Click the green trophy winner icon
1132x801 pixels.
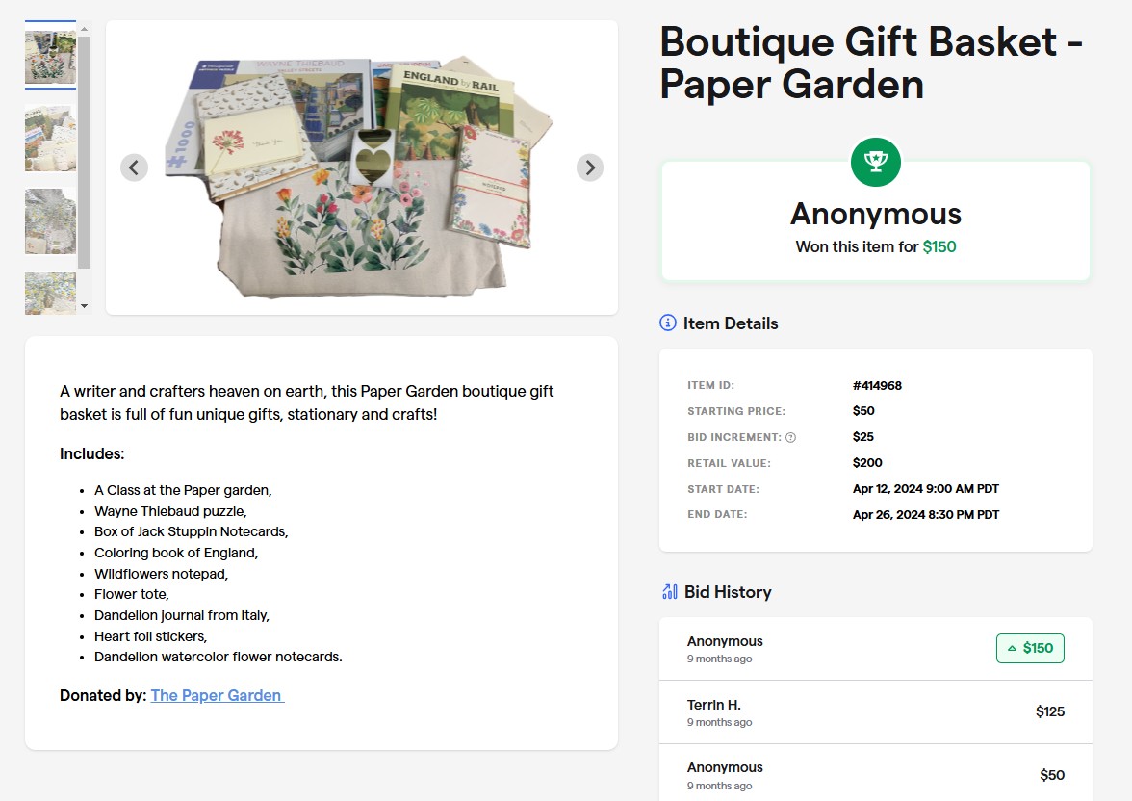(x=875, y=162)
